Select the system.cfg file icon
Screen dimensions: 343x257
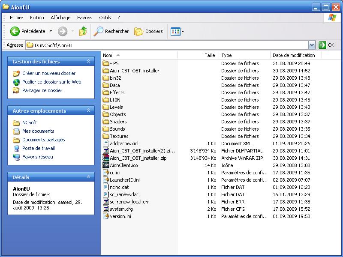(x=106, y=209)
